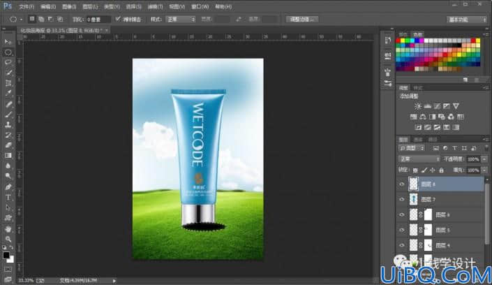Open the style dropdown in options bar
Image resolution: width=492 pixels, height=285 pixels.
coord(181,20)
